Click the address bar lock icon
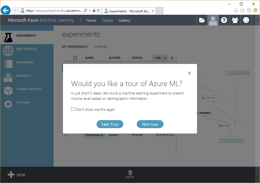Image resolution: width=260 pixels, height=183 pixels. (x=94, y=10)
